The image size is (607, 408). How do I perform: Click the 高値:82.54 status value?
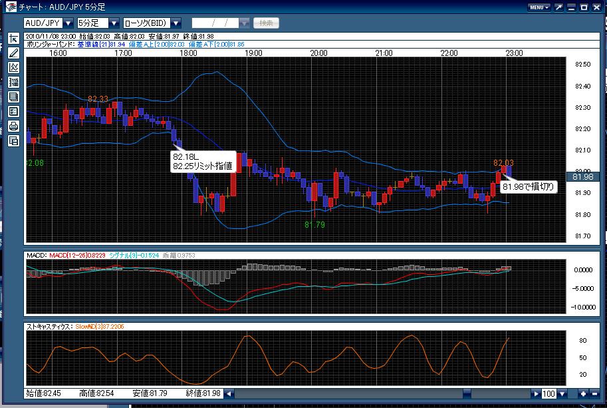point(96,393)
